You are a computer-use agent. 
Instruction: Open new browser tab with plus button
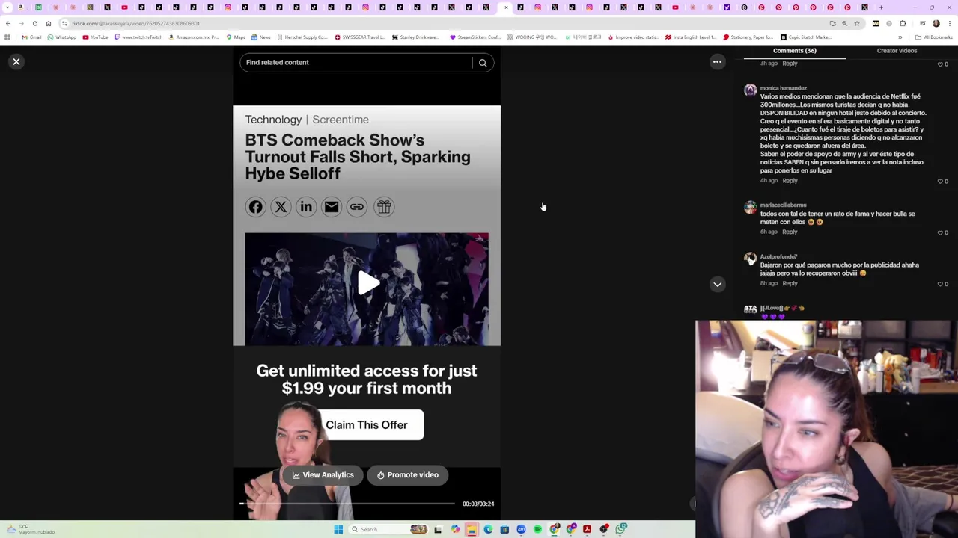[881, 7]
